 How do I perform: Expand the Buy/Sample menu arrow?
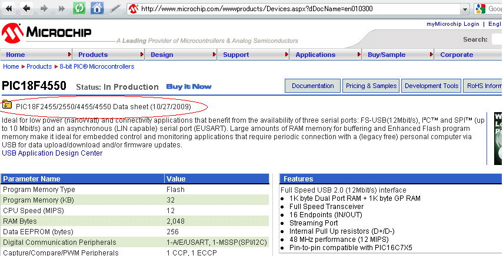pos(432,55)
